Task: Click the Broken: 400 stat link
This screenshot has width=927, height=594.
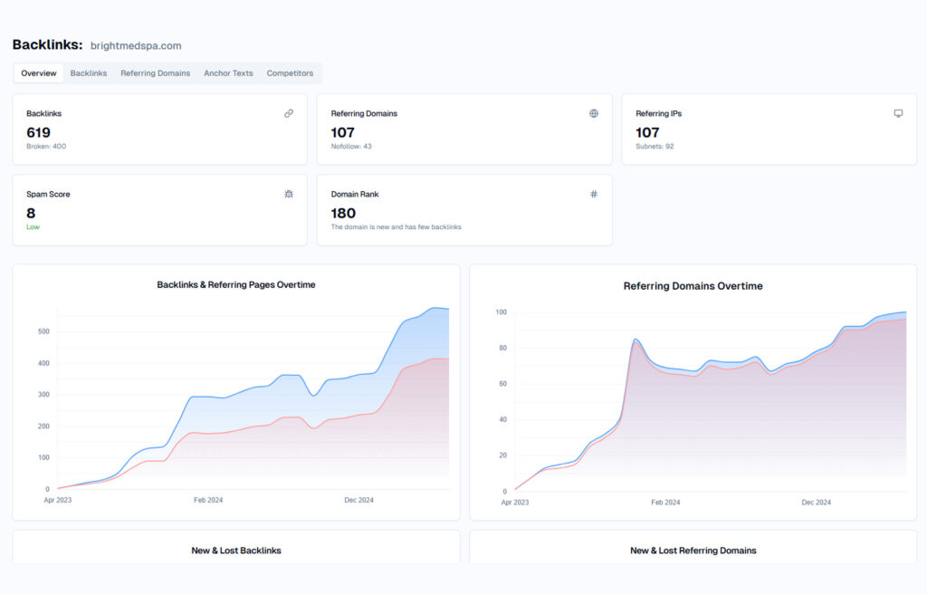Action: point(45,146)
